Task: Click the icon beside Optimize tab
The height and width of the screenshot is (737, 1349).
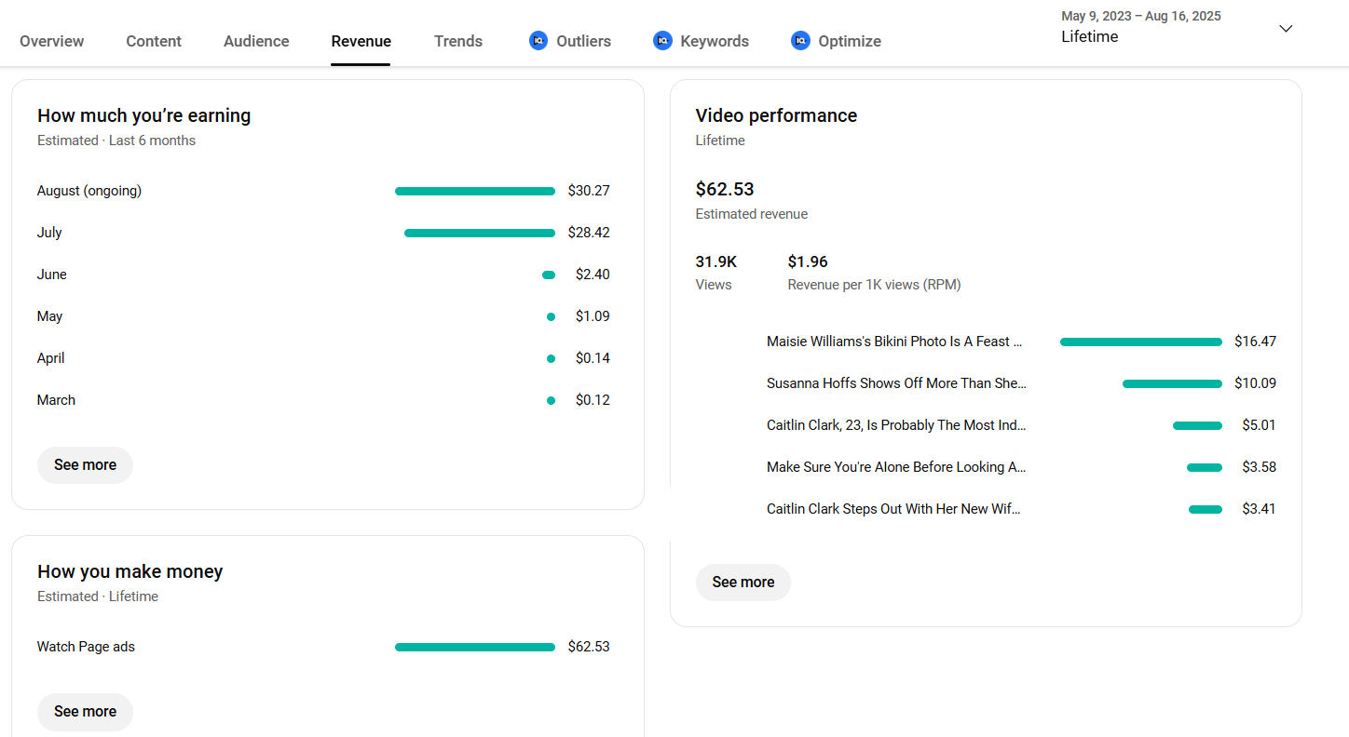Action: tap(800, 41)
